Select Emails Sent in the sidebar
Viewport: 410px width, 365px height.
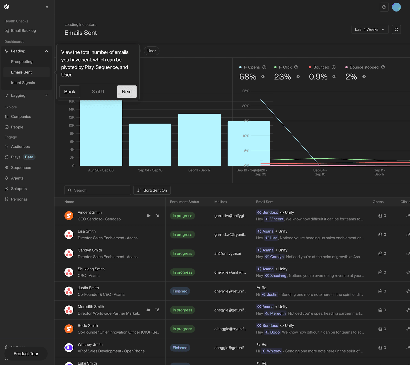click(x=27, y=72)
